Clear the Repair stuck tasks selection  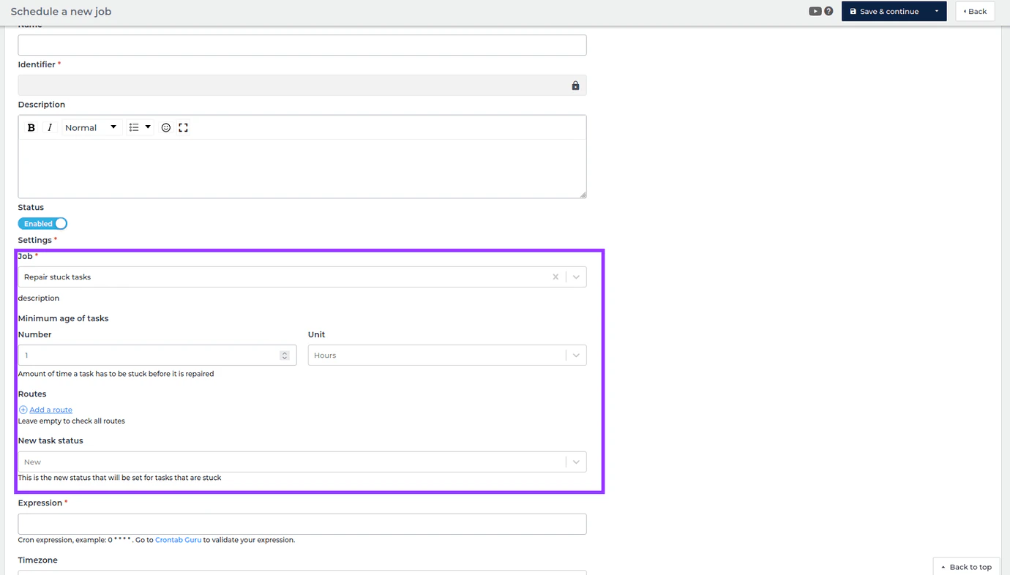click(x=555, y=277)
